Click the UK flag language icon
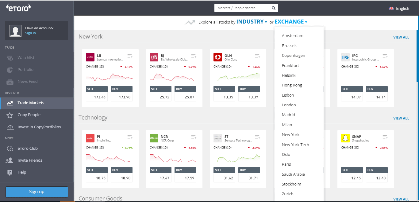Viewport: 419px width, 202px height. point(391,8)
